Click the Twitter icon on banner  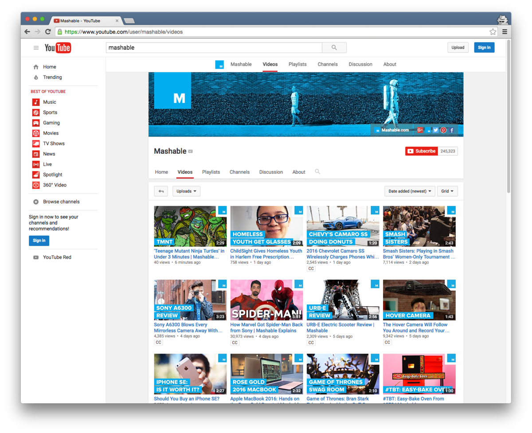(436, 130)
